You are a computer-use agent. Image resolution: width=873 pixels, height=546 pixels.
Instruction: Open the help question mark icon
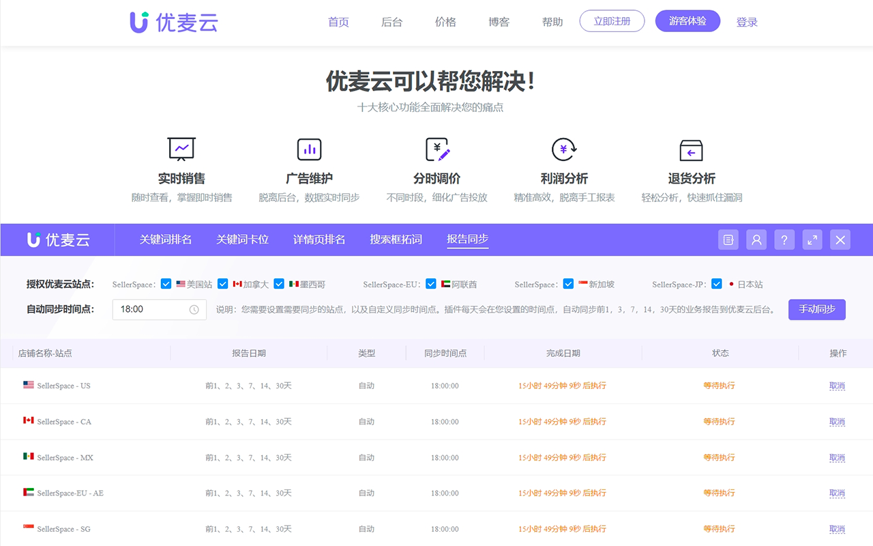pyautogui.click(x=784, y=240)
